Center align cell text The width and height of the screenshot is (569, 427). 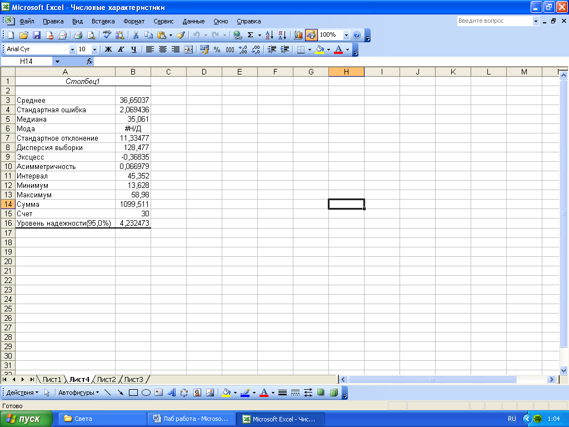pyautogui.click(x=163, y=49)
